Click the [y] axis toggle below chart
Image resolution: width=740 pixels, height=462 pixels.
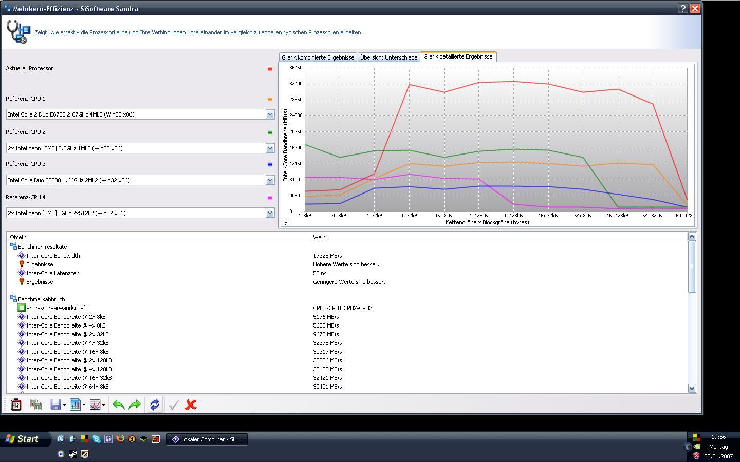pyautogui.click(x=286, y=222)
